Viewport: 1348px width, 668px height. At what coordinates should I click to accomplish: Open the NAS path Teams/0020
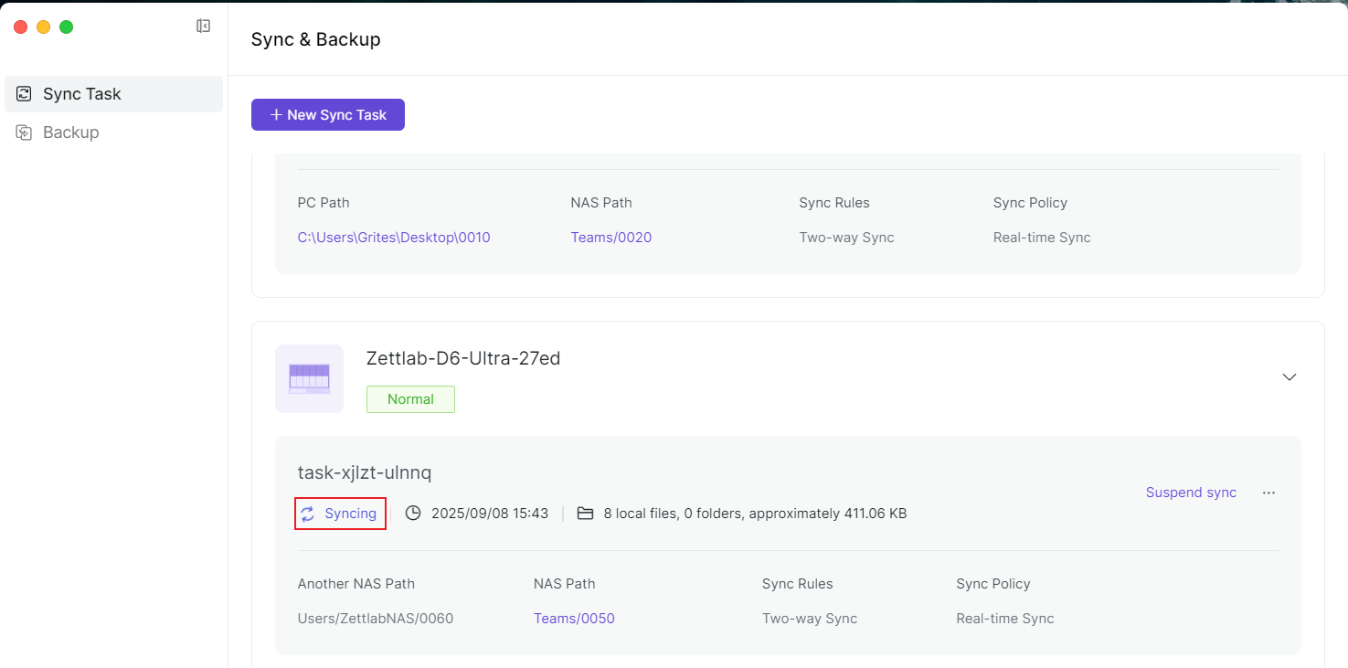coord(610,238)
